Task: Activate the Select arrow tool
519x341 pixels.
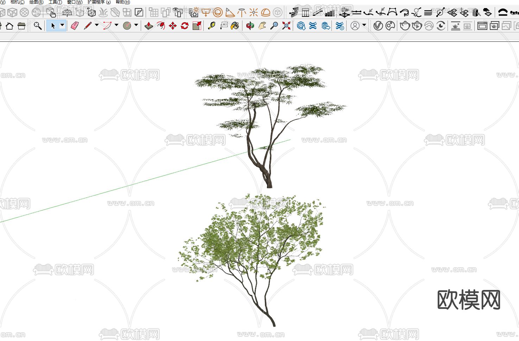Action: [53, 26]
